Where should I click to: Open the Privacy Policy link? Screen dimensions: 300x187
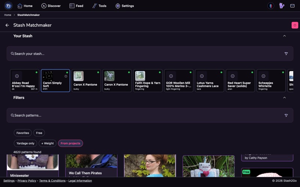(27, 181)
